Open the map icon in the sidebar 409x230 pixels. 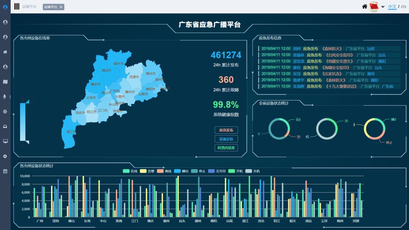(5, 82)
